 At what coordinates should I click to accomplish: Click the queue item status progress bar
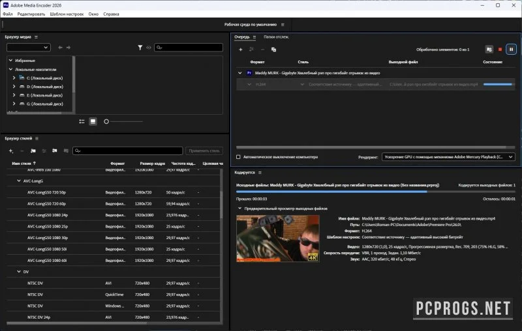(499, 85)
